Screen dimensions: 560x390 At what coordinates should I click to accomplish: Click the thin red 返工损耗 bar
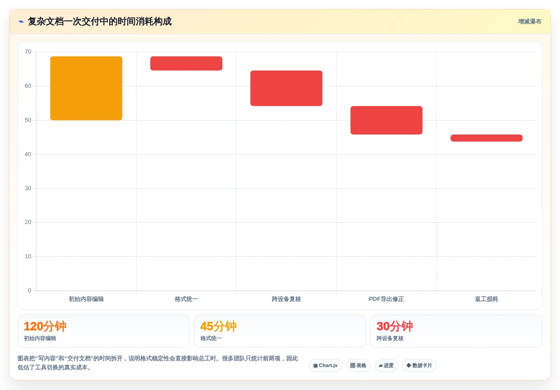486,138
